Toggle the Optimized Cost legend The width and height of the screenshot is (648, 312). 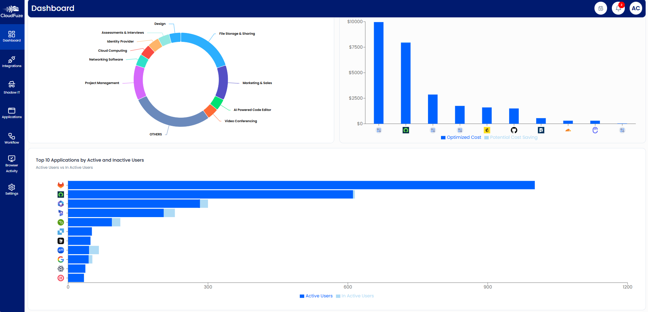(461, 137)
